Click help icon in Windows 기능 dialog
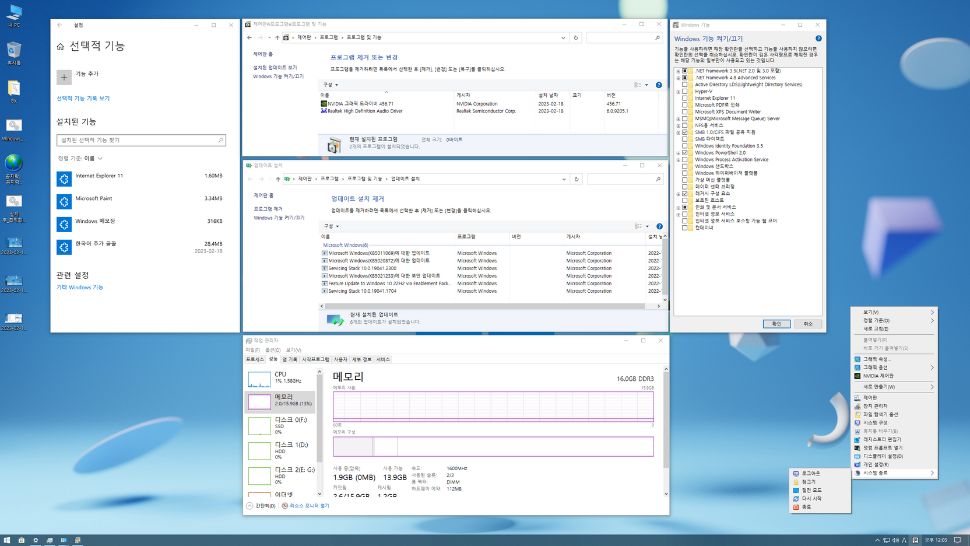970x546 pixels. pyautogui.click(x=818, y=38)
